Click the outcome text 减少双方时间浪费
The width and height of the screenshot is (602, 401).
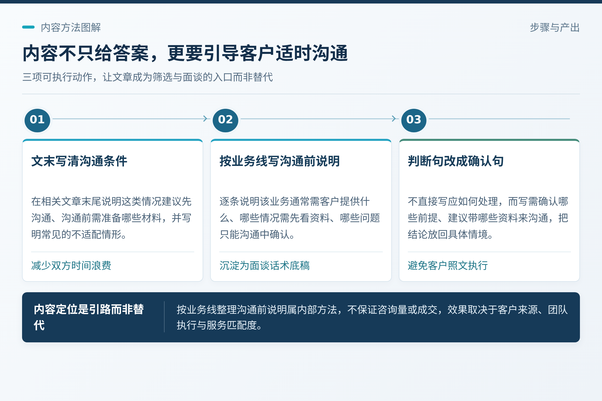point(71,265)
